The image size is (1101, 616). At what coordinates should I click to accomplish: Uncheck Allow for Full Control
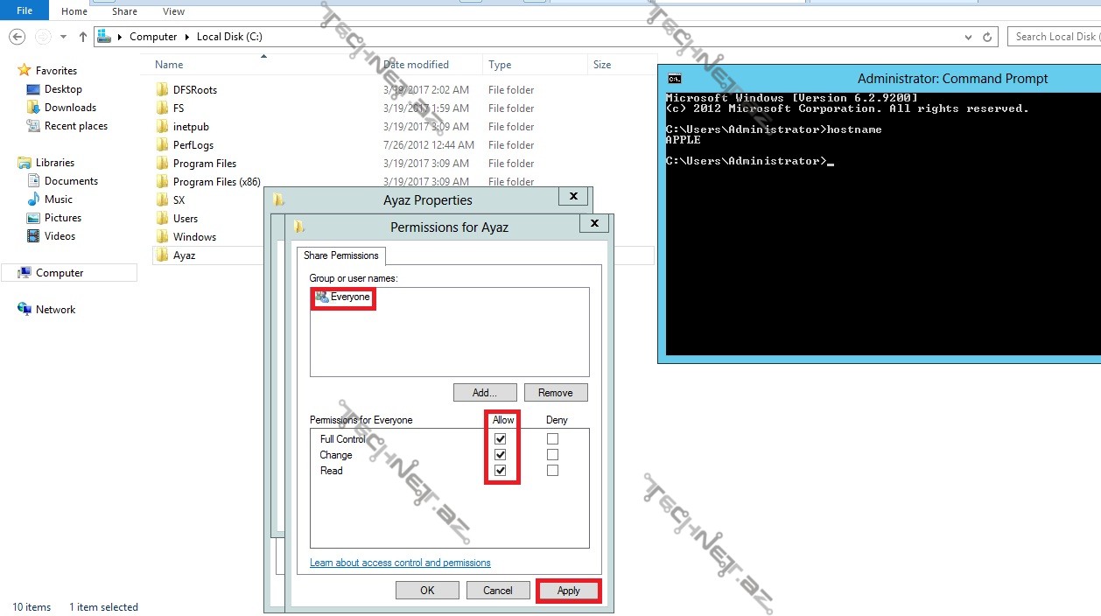501,439
